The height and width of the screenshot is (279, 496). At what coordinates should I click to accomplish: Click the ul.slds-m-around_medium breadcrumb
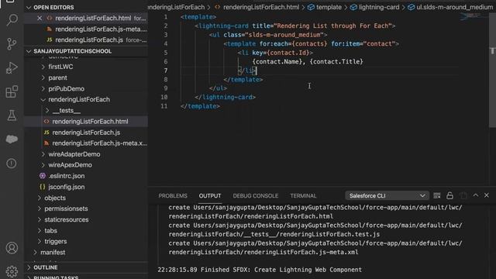[x=454, y=7]
